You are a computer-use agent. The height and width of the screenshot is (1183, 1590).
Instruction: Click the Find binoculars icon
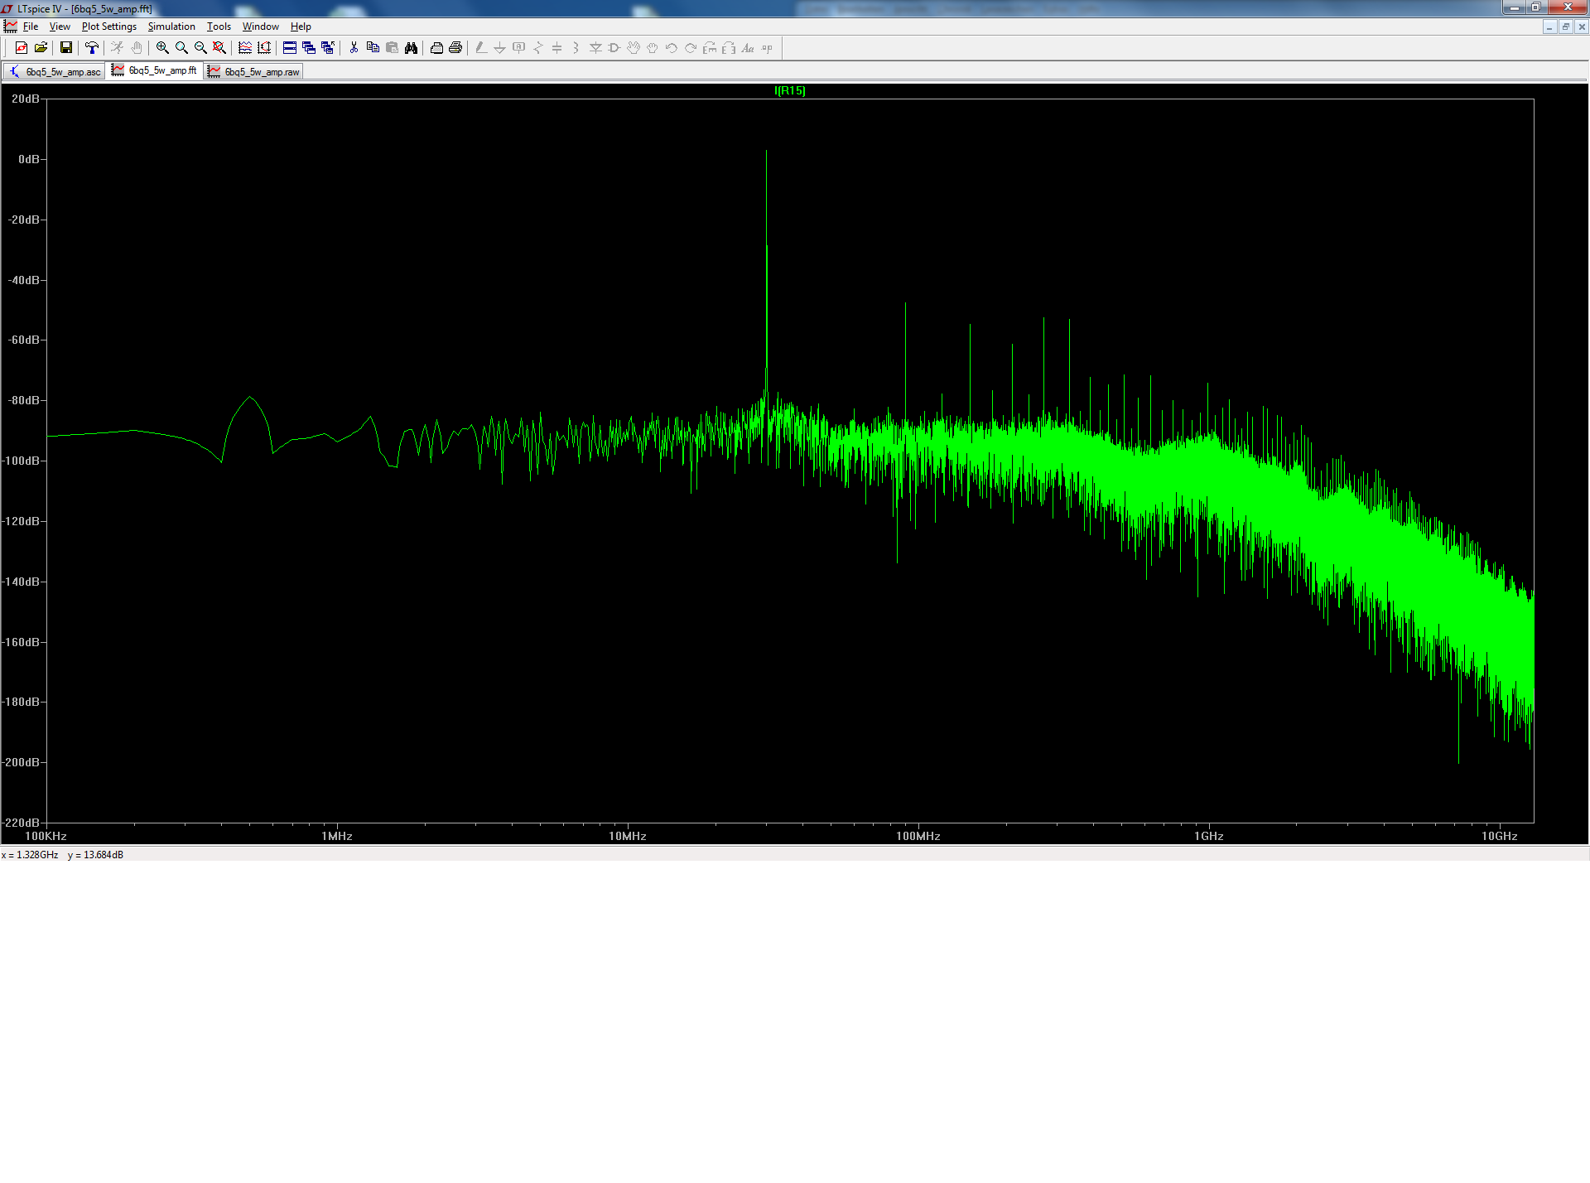(x=411, y=48)
